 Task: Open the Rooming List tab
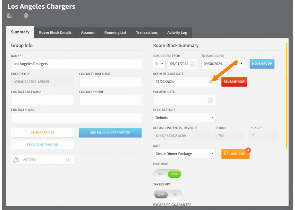tap(115, 33)
